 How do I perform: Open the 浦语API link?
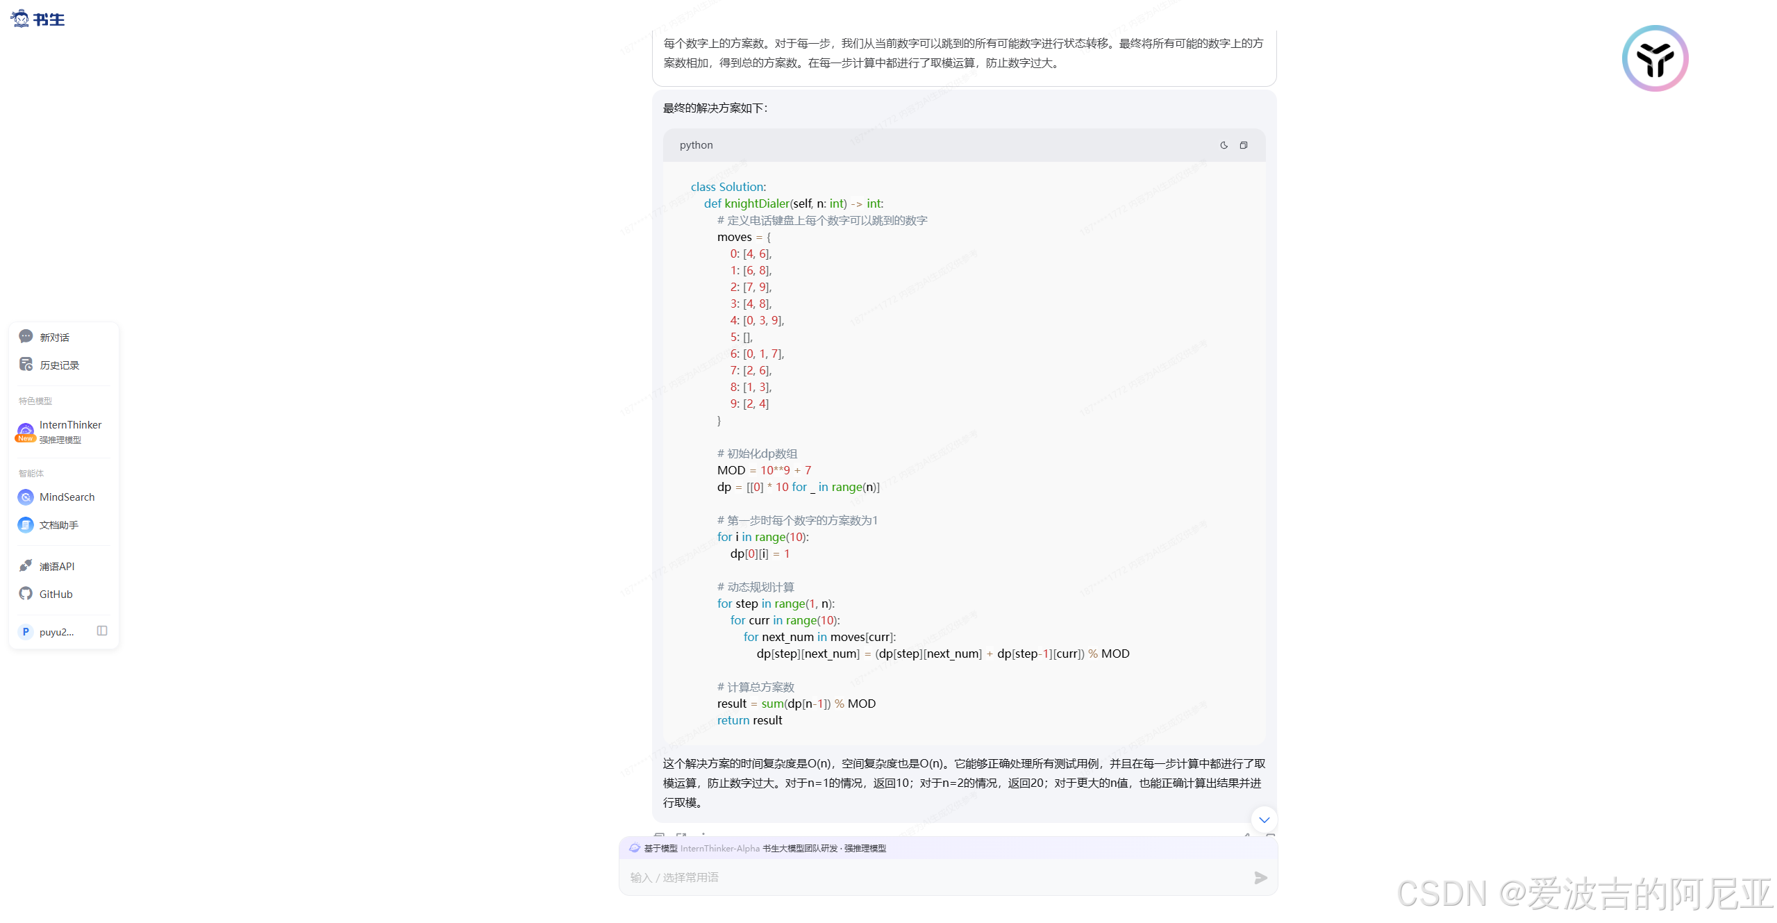point(57,567)
